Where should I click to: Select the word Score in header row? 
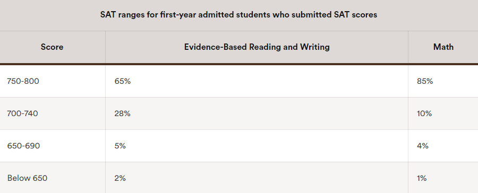pos(52,47)
